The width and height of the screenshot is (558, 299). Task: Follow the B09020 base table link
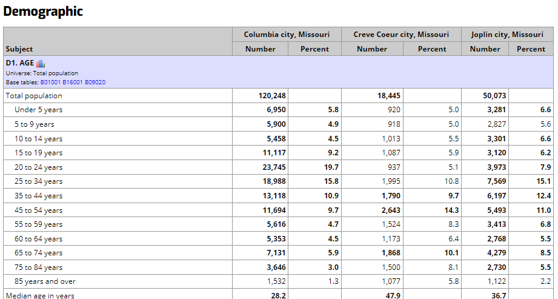click(95, 82)
